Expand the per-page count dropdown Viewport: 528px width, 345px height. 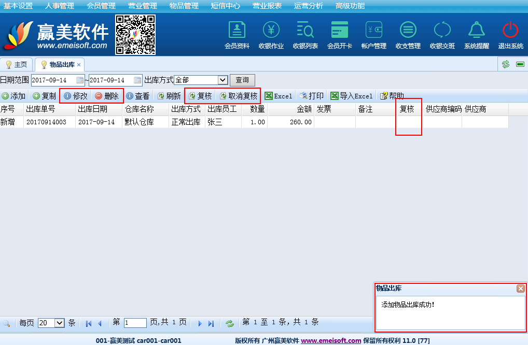60,323
